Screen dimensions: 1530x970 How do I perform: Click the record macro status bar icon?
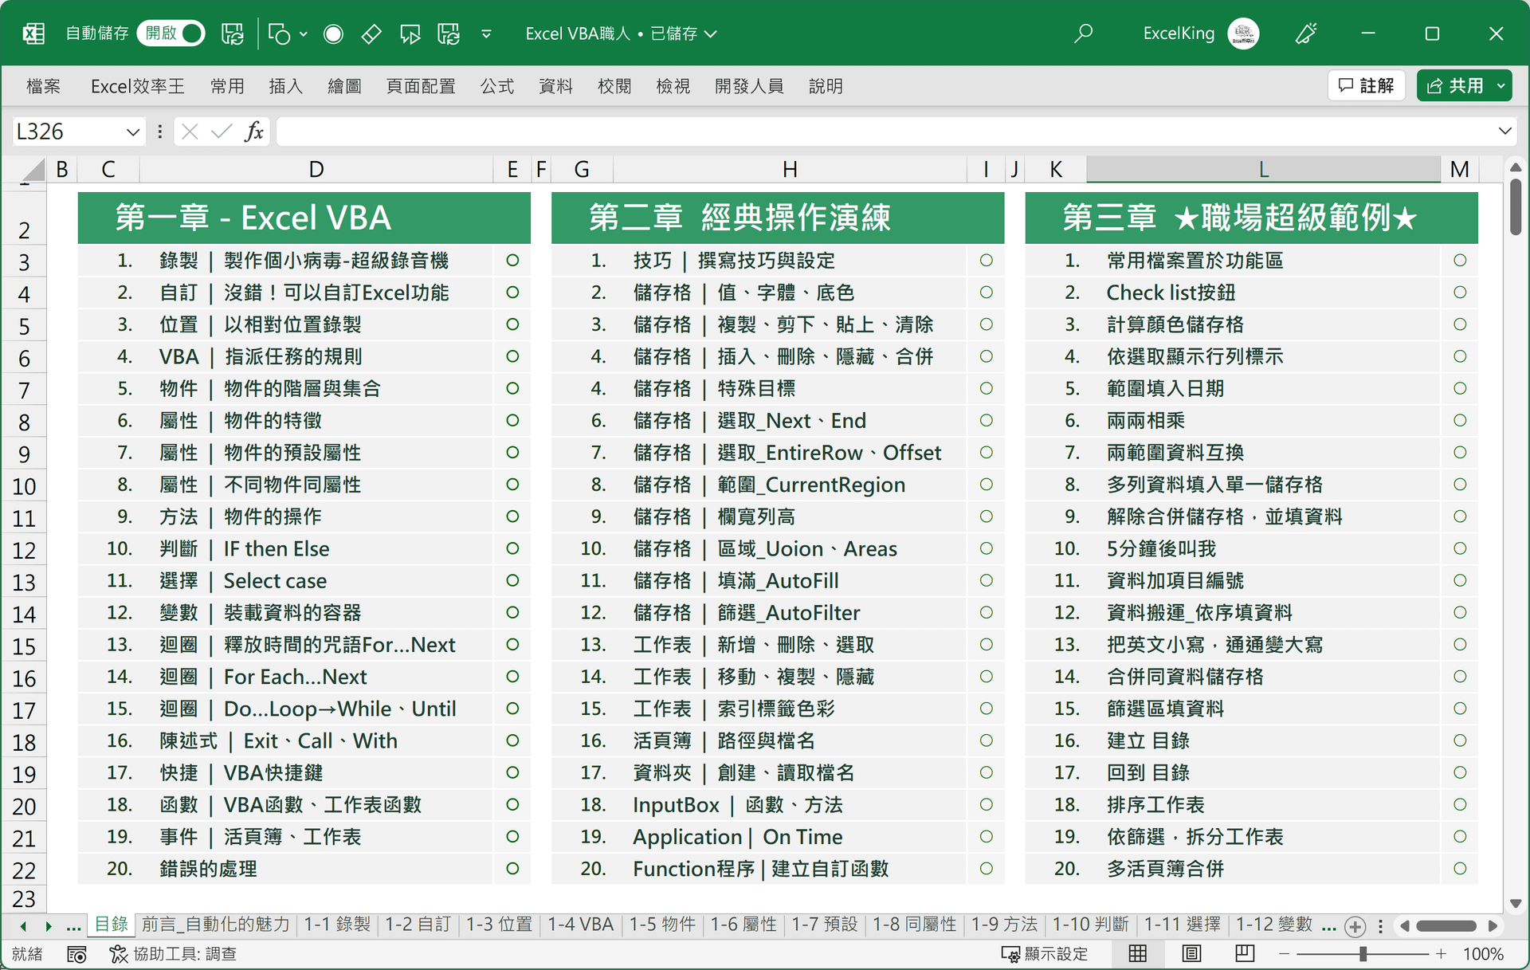tap(76, 954)
